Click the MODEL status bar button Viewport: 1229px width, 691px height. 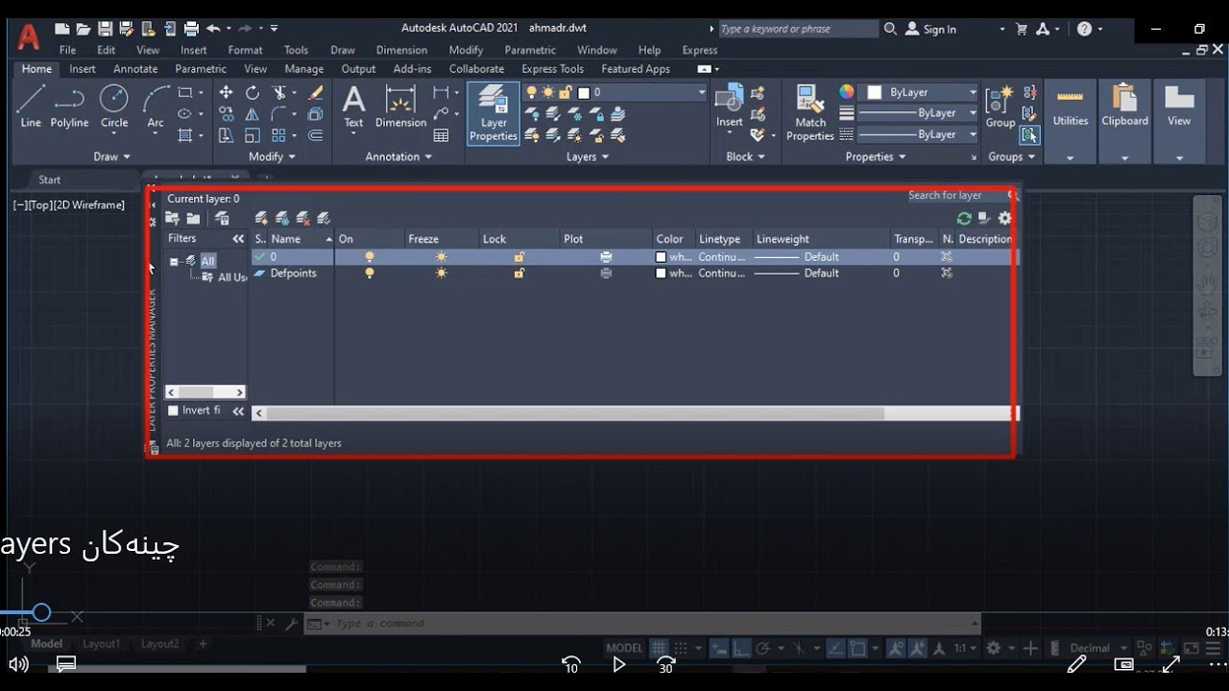(624, 648)
